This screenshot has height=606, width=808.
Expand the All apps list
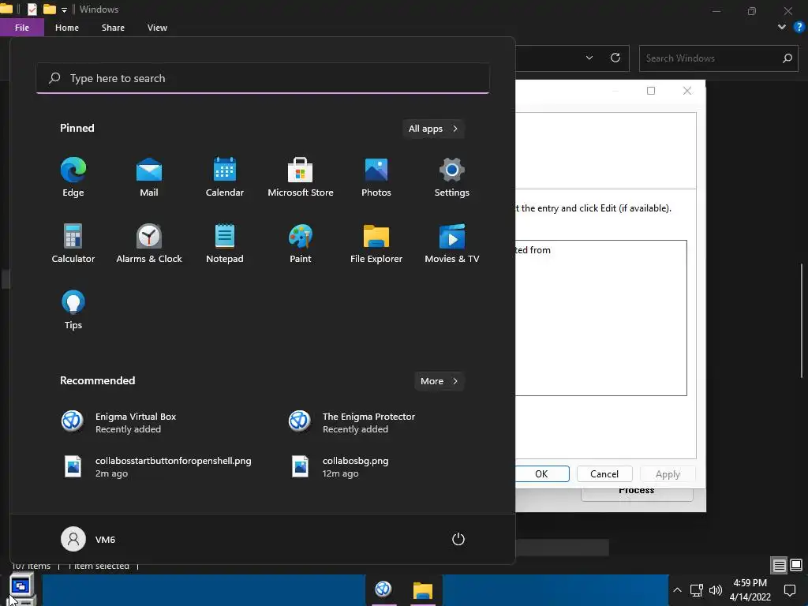pos(433,129)
